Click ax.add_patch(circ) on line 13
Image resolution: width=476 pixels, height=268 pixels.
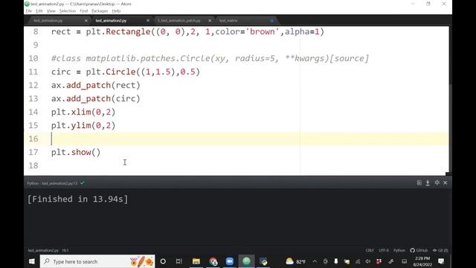pyautogui.click(x=96, y=98)
